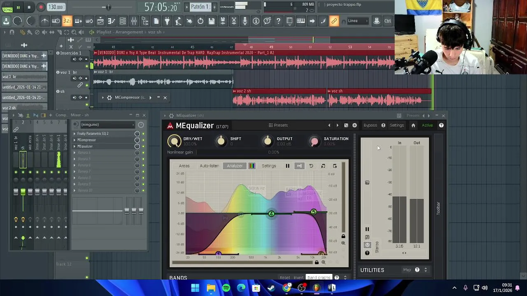This screenshot has width=527, height=296.
Task: Open the mixer toolbar icon
Action: (134, 21)
